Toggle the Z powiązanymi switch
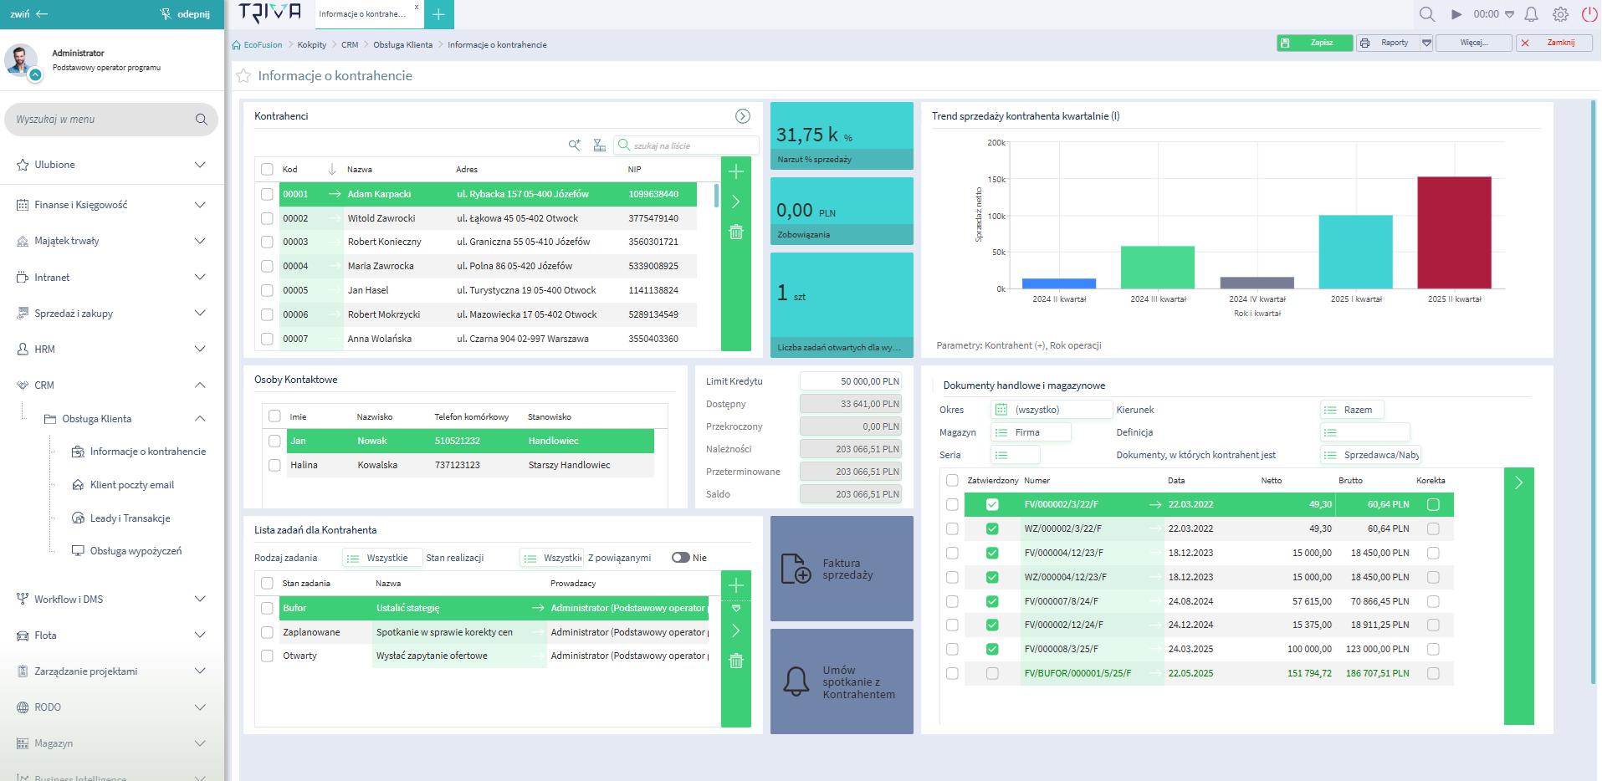This screenshot has height=781, width=1602. (x=680, y=558)
